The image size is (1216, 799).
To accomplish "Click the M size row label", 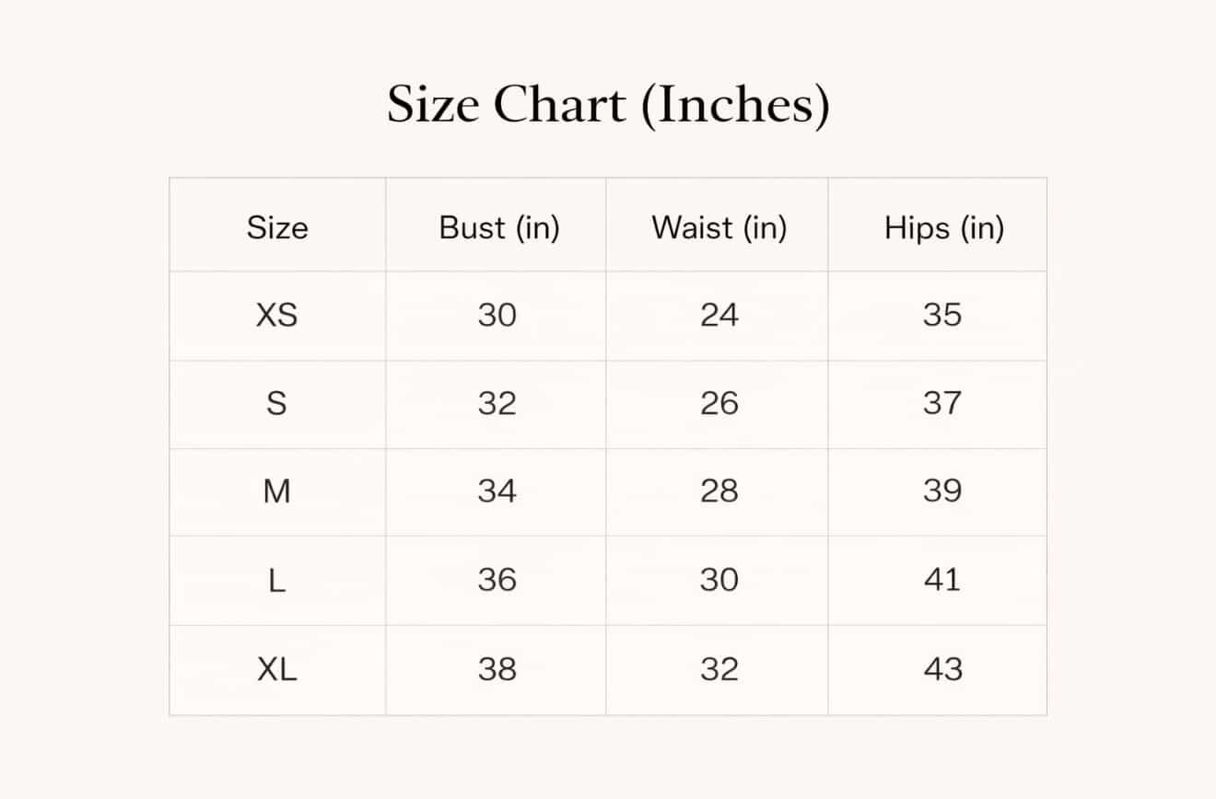I will [276, 492].
